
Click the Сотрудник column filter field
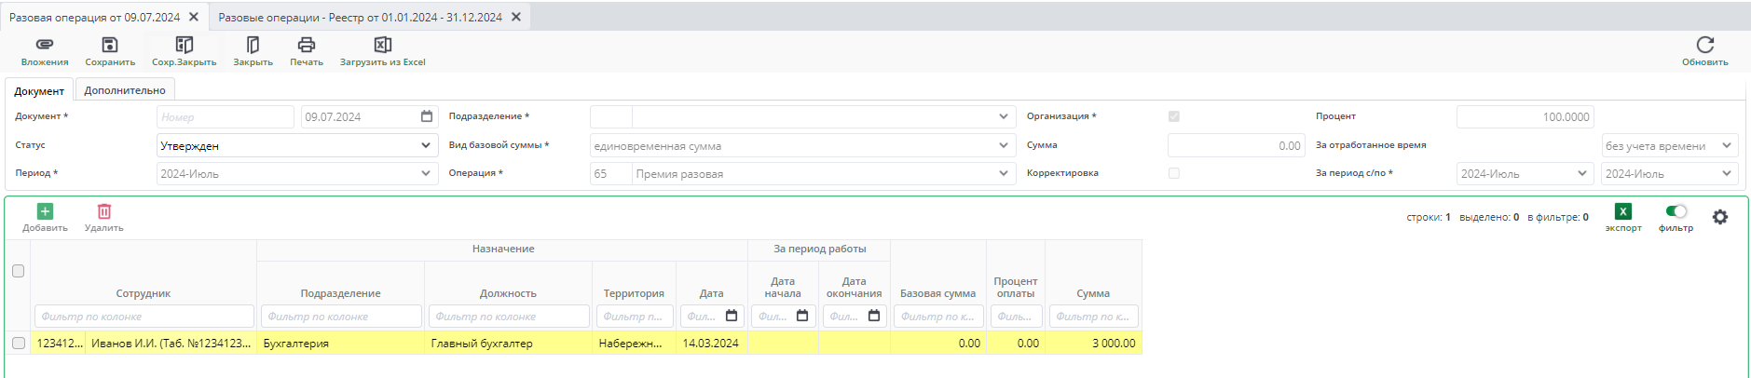144,317
